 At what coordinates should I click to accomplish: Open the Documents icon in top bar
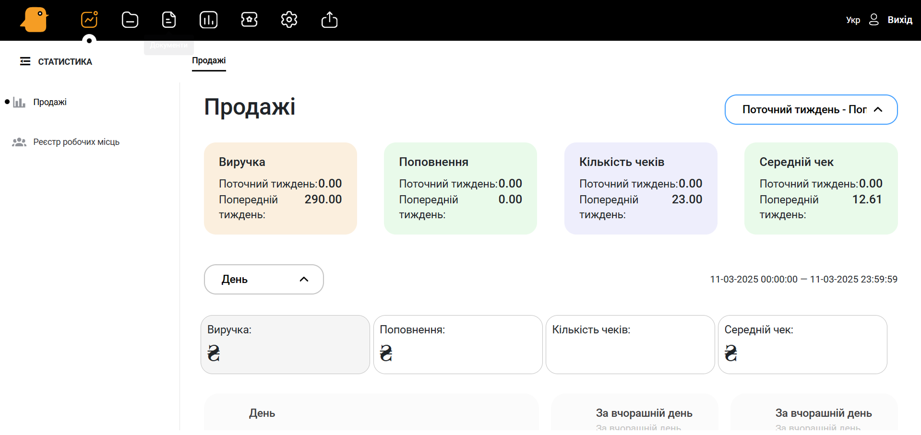click(169, 20)
